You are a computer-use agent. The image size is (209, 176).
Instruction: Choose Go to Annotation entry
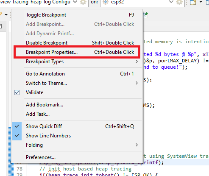point(77,74)
